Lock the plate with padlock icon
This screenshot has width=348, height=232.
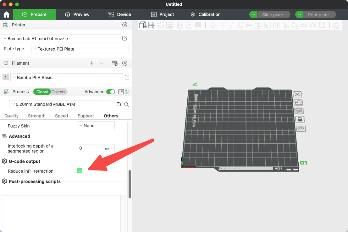tap(300, 119)
